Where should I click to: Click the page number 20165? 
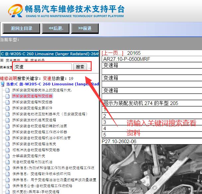(x=134, y=53)
